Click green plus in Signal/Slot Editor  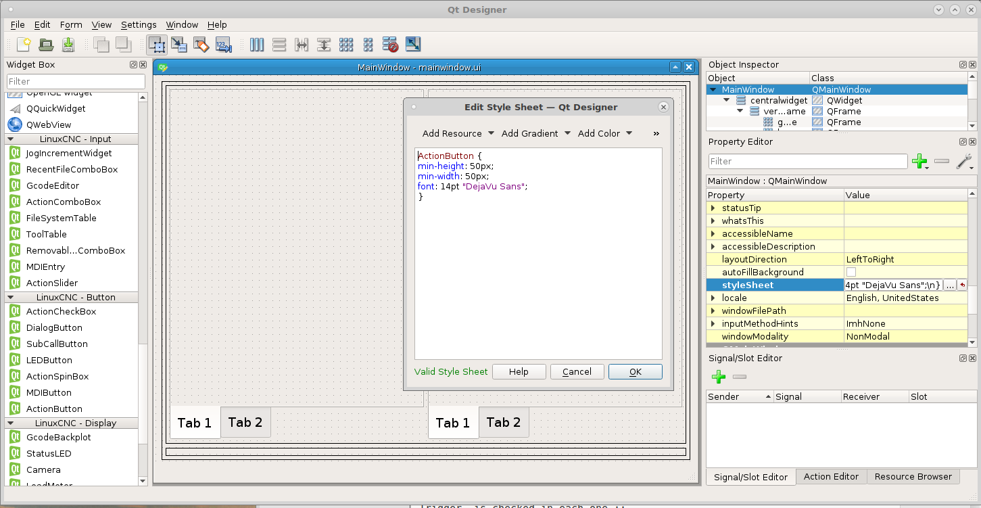pos(719,377)
